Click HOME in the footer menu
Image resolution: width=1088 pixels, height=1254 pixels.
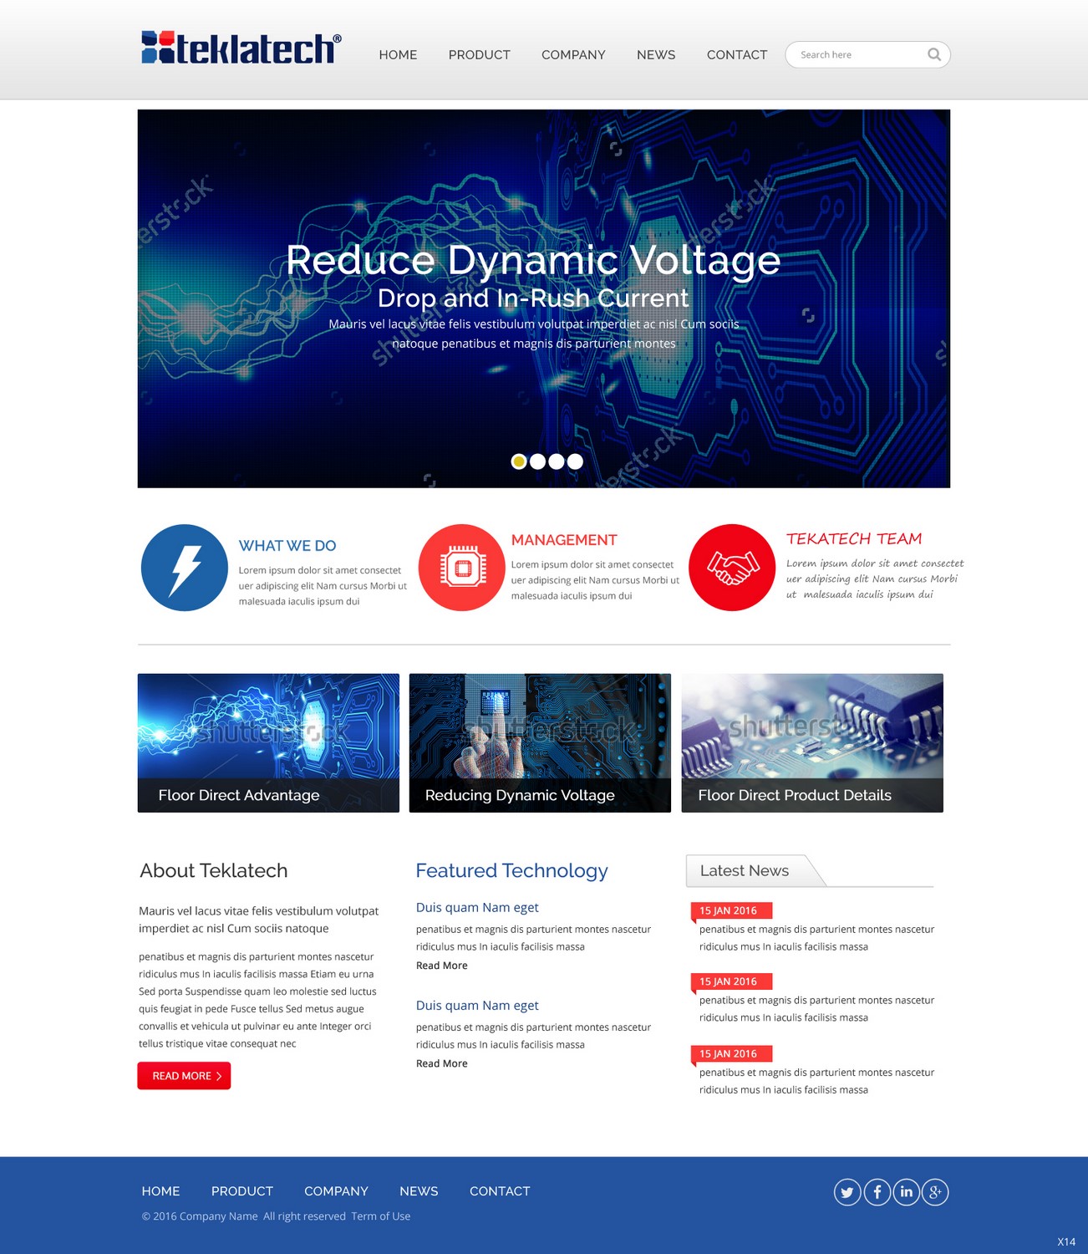tap(160, 1191)
